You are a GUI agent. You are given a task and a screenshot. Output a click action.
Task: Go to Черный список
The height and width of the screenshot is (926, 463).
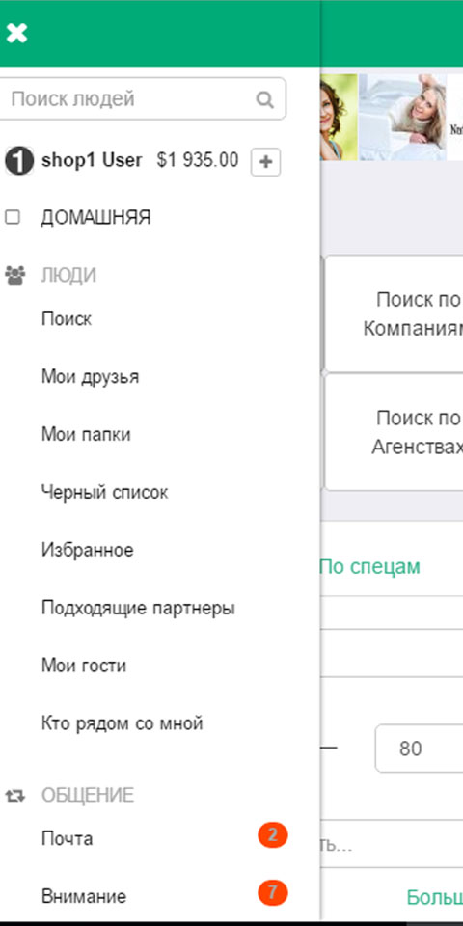pos(105,492)
